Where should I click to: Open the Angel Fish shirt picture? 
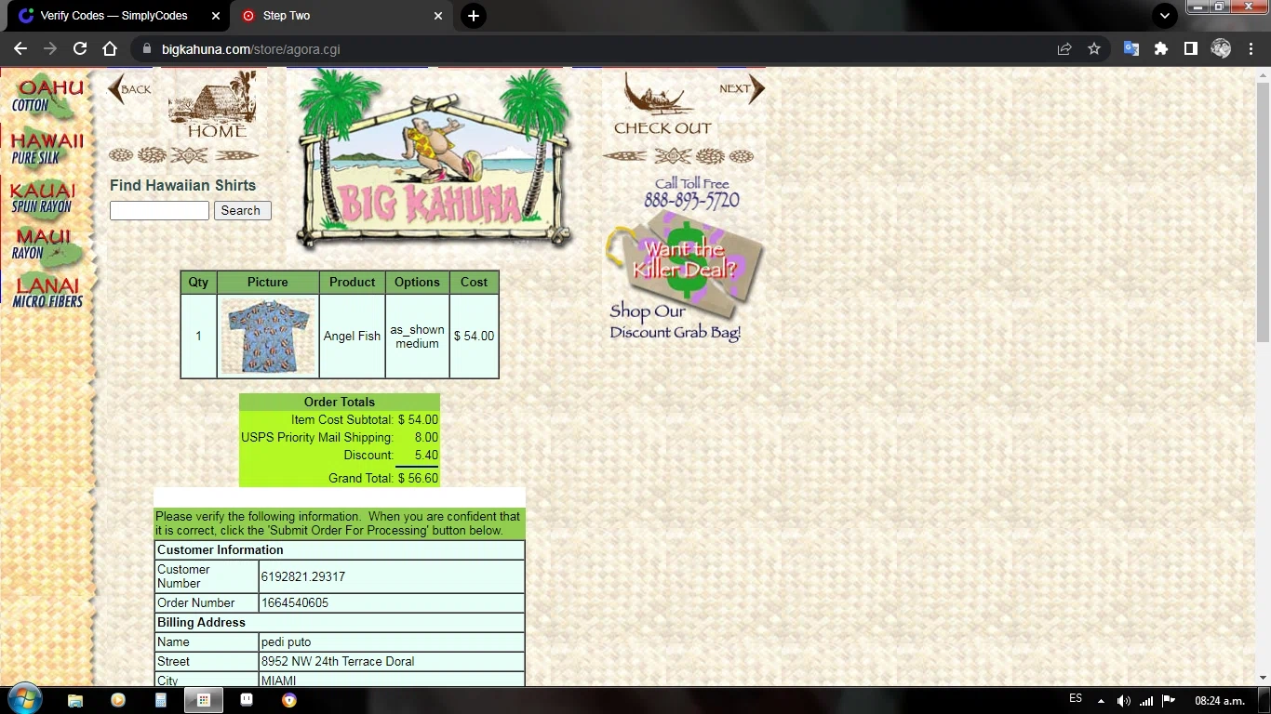(268, 336)
